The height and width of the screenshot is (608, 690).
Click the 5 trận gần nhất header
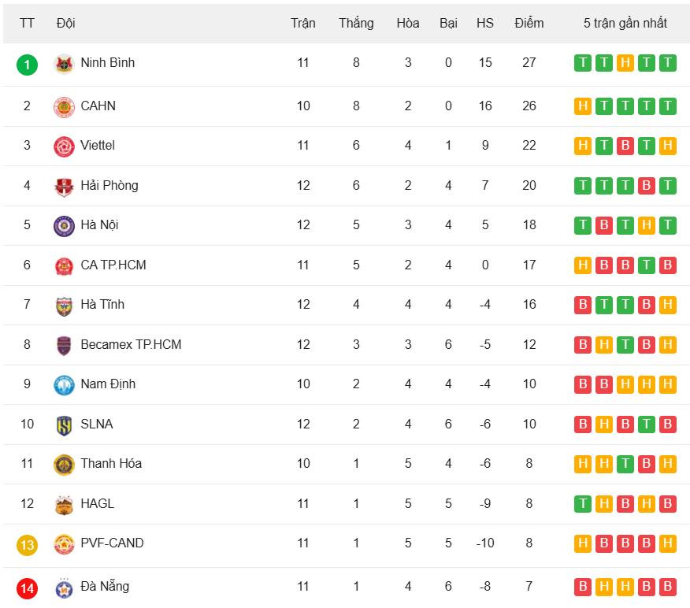point(625,23)
